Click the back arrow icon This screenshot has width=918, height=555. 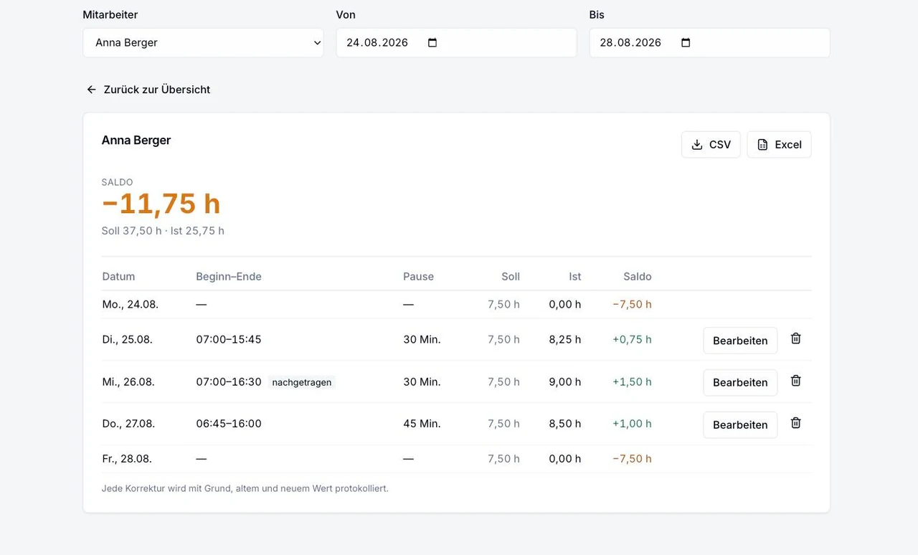(92, 90)
